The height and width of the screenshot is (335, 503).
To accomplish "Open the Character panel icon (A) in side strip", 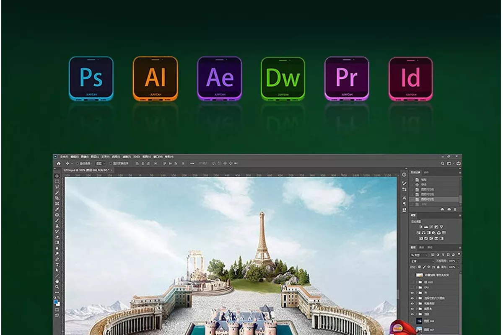I will point(404,198).
